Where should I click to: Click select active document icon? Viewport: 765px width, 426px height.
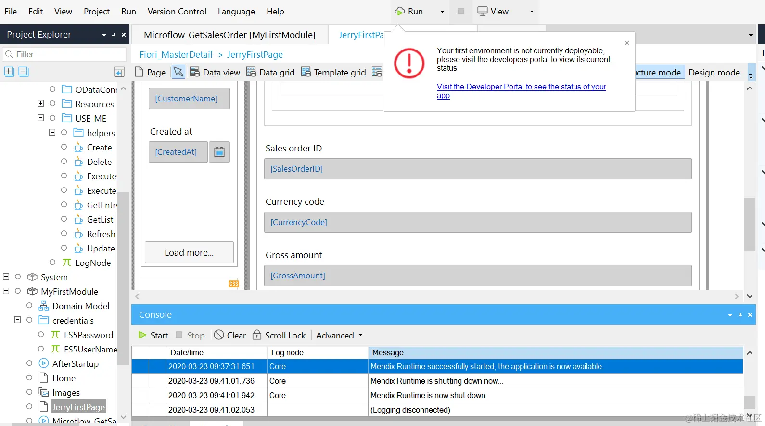[x=119, y=72]
